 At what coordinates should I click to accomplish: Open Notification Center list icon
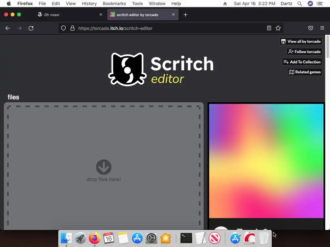[320, 4]
